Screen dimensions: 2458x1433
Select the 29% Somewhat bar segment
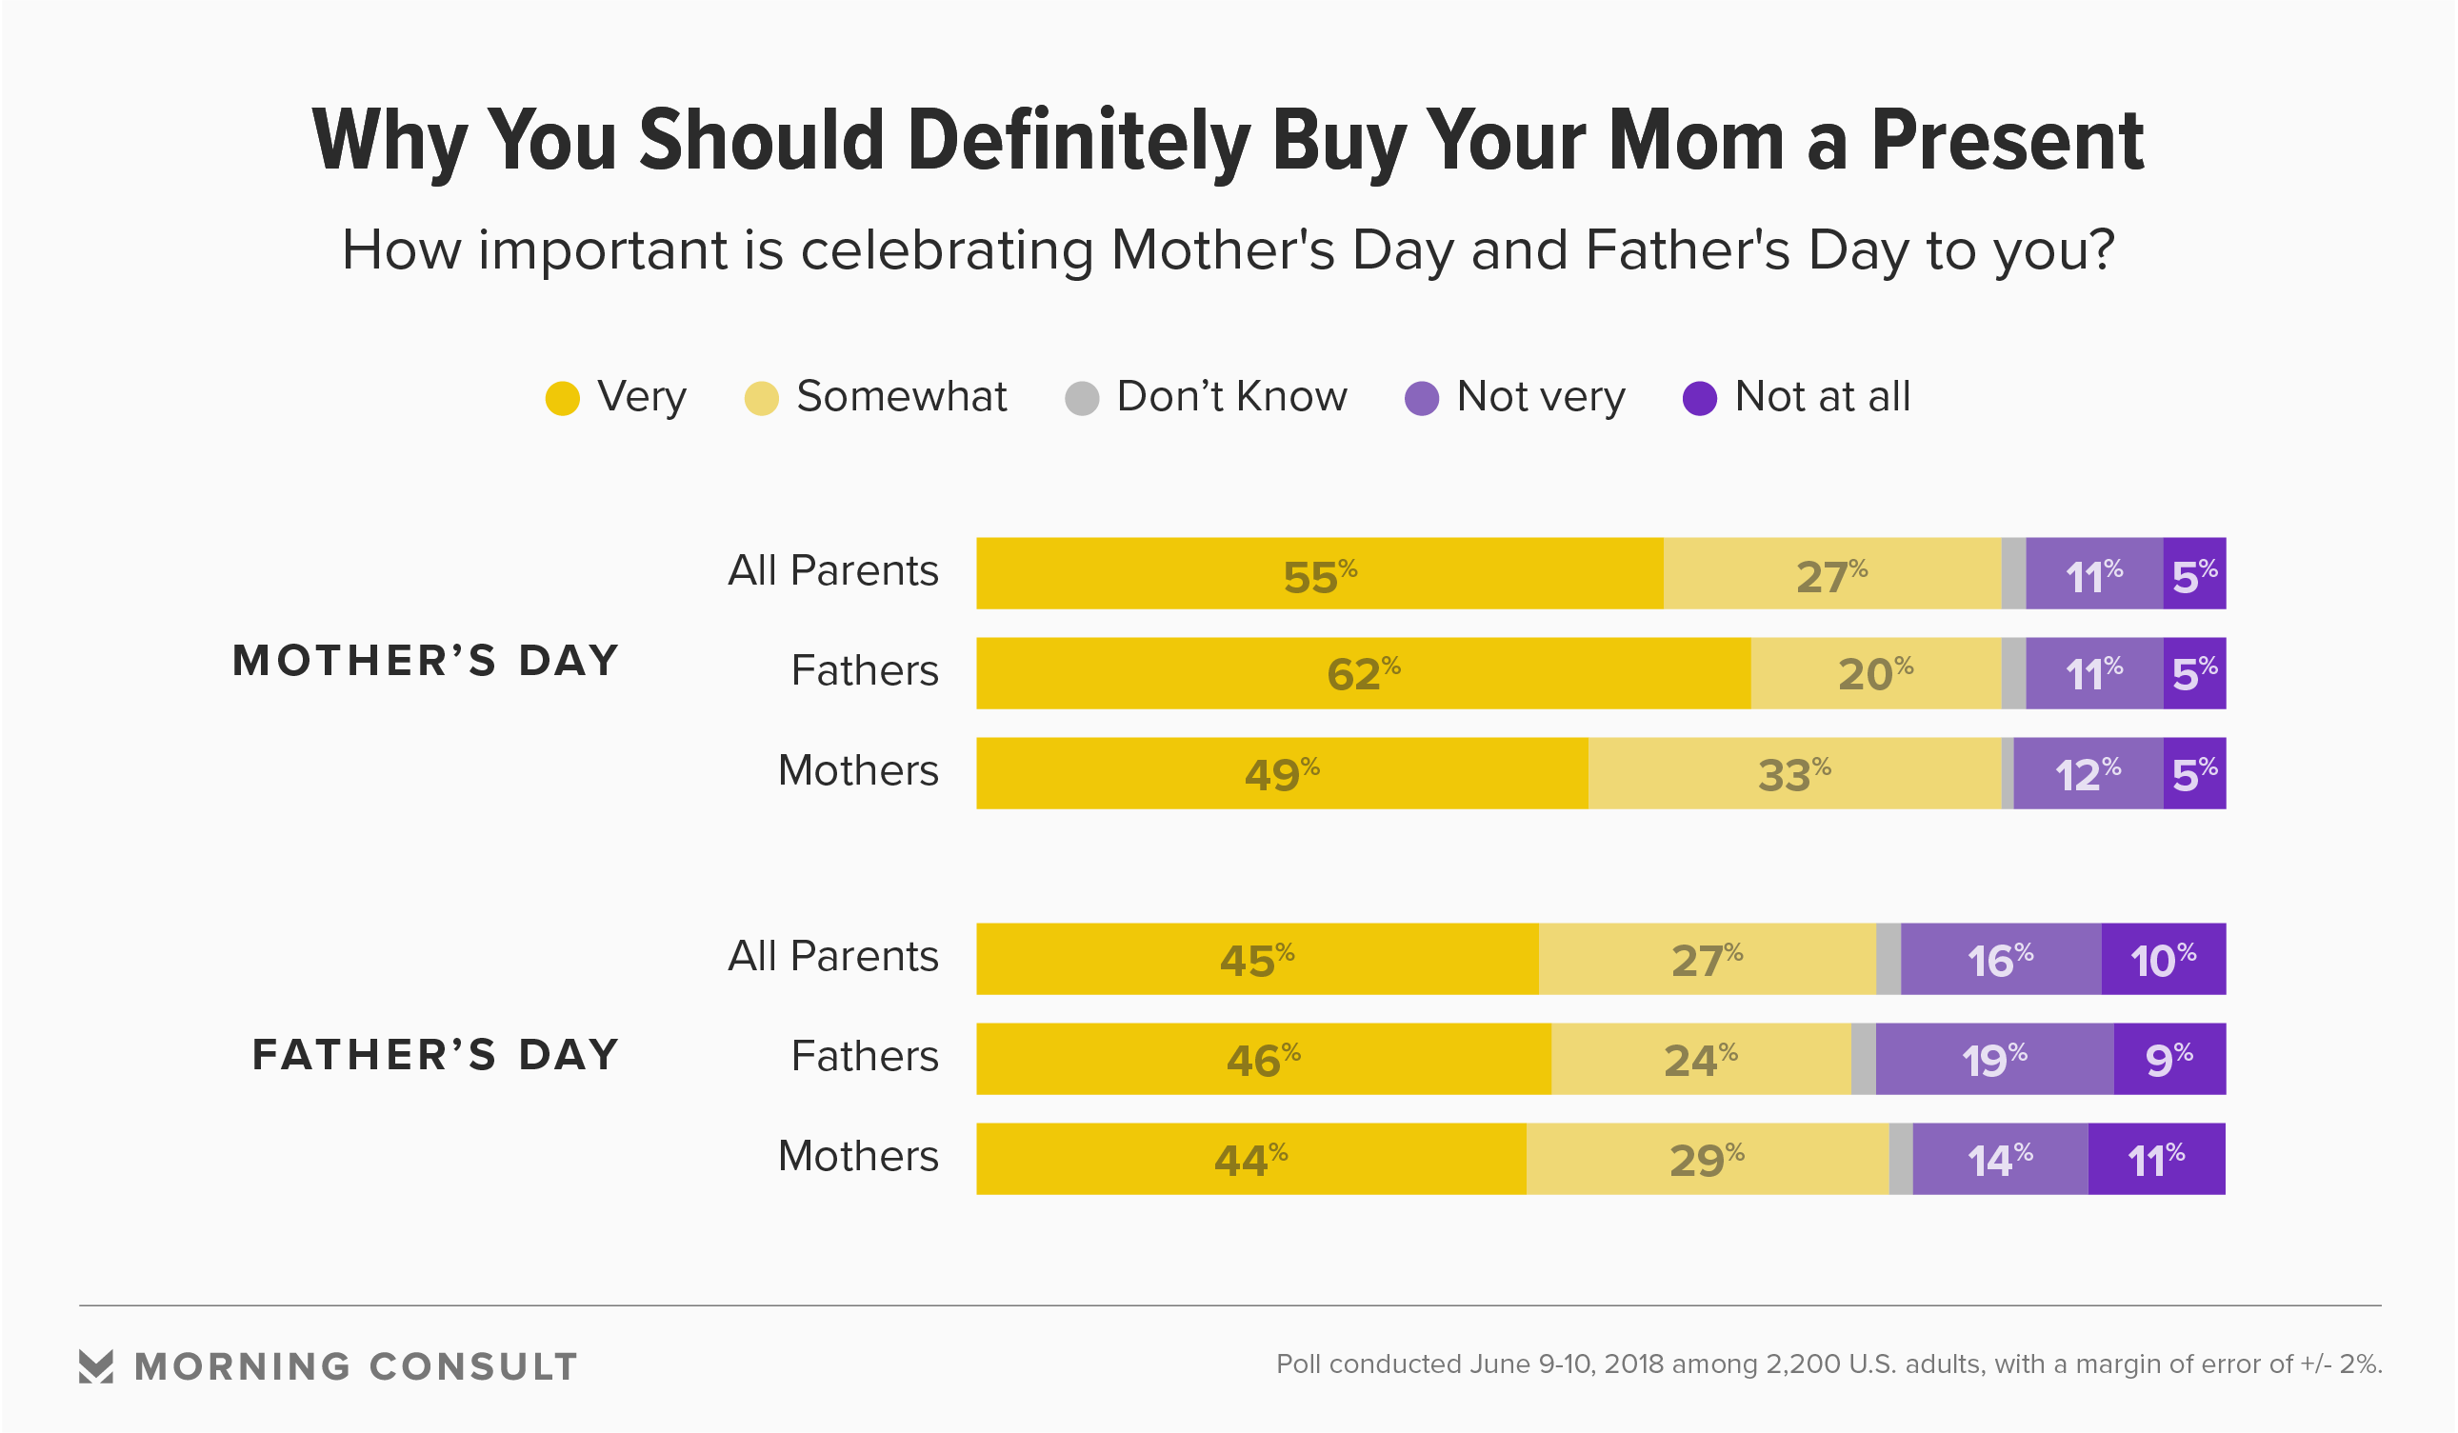pos(1706,1159)
